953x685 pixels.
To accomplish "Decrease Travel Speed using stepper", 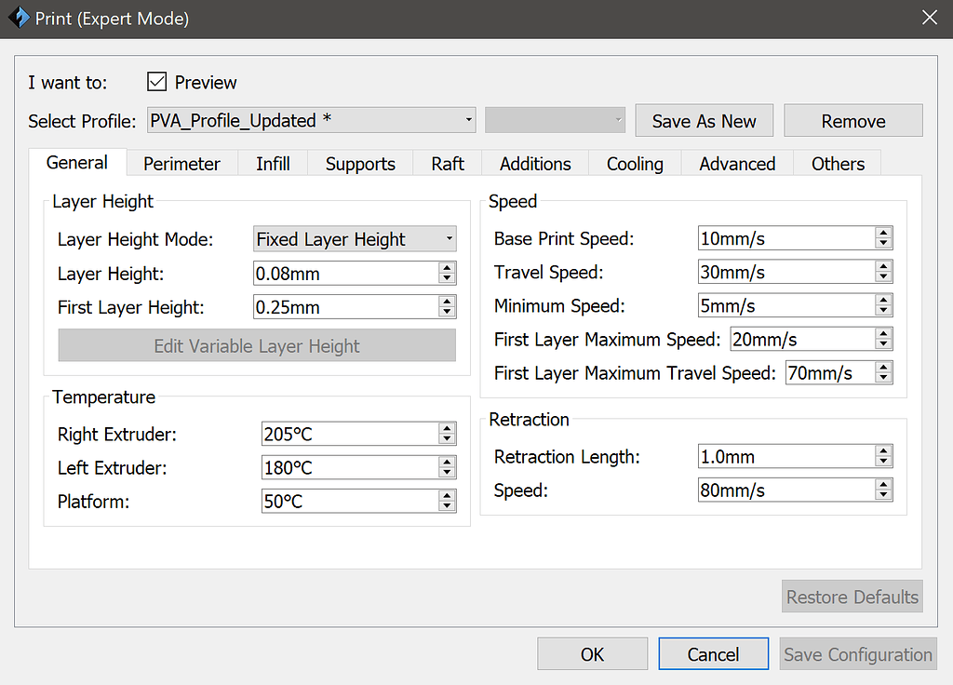I will (883, 275).
